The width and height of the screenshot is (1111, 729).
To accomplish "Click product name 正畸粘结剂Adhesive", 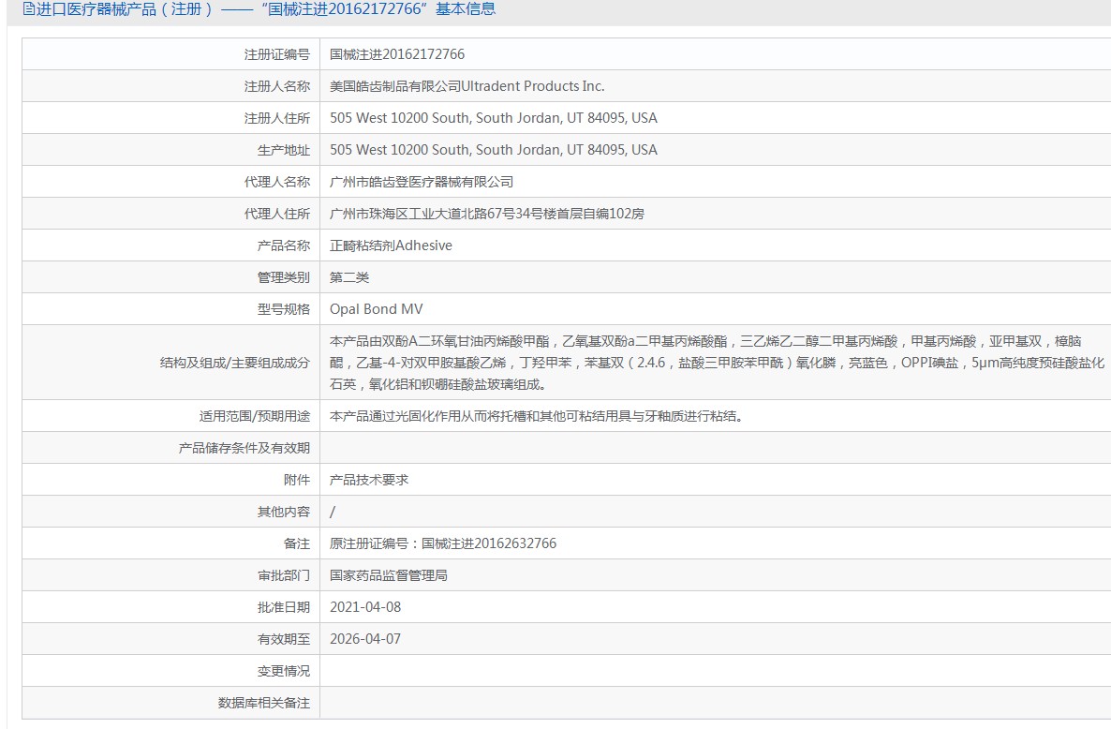I will pos(391,245).
